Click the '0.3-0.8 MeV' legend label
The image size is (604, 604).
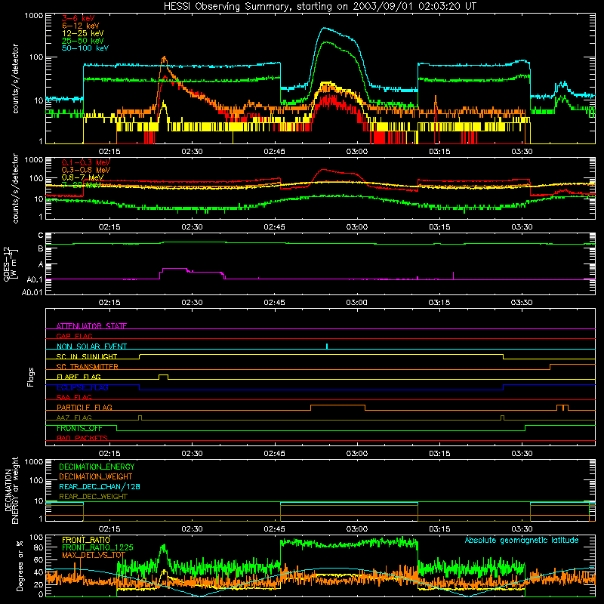click(x=86, y=170)
